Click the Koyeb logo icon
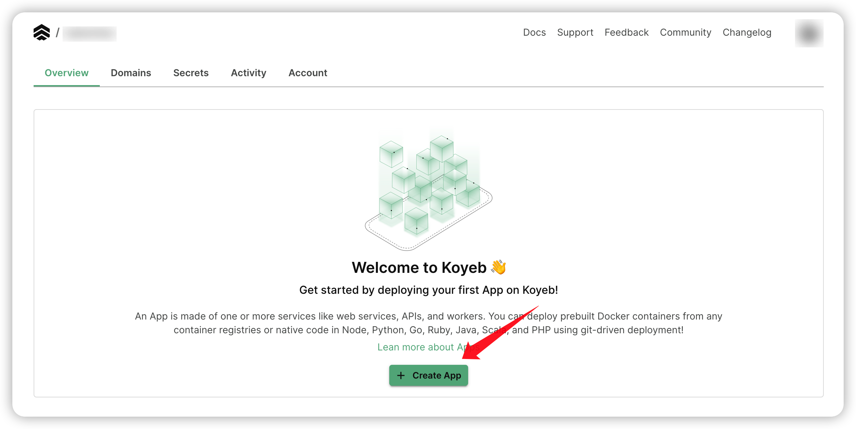 coord(42,33)
